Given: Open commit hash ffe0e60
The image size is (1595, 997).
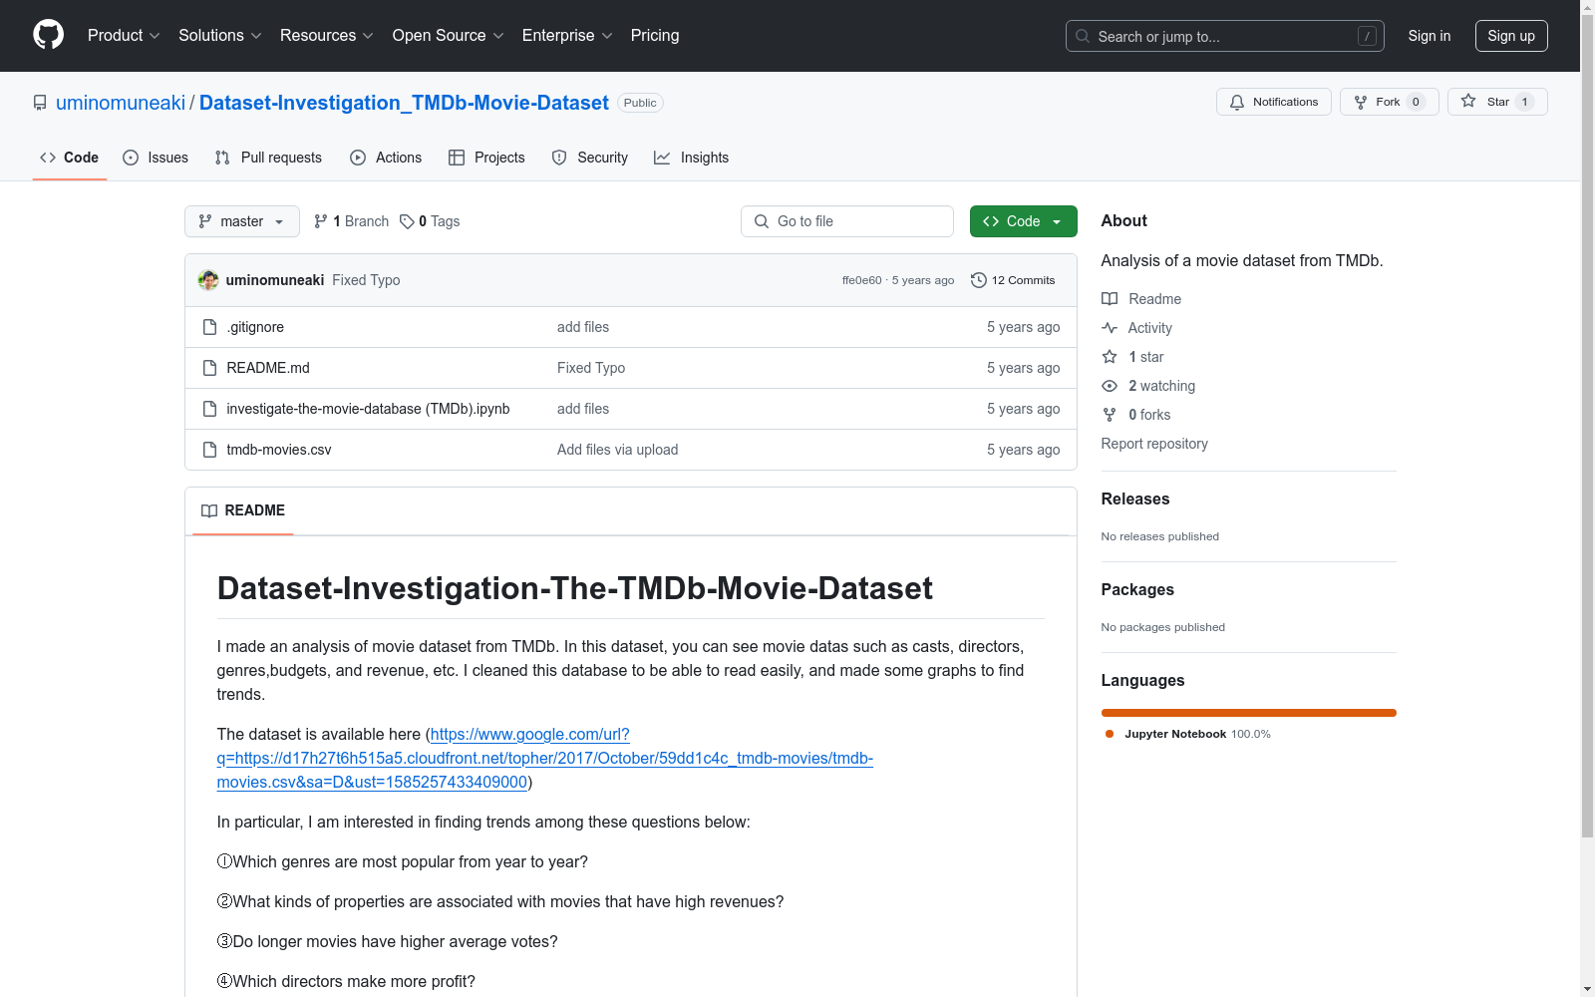Looking at the screenshot, I should tap(862, 281).
